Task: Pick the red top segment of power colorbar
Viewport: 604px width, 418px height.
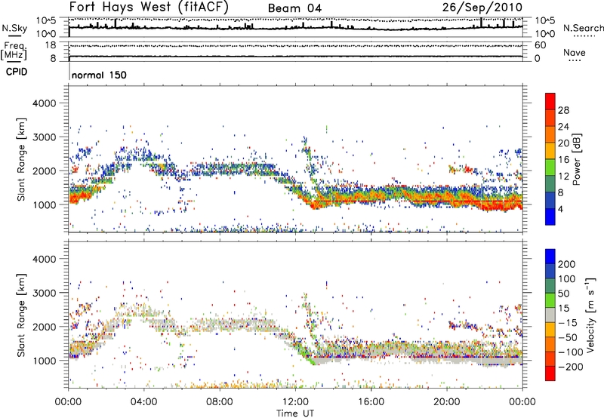Action: 550,101
